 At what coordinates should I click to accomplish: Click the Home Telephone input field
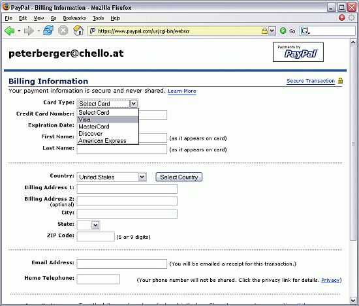pos(98,279)
